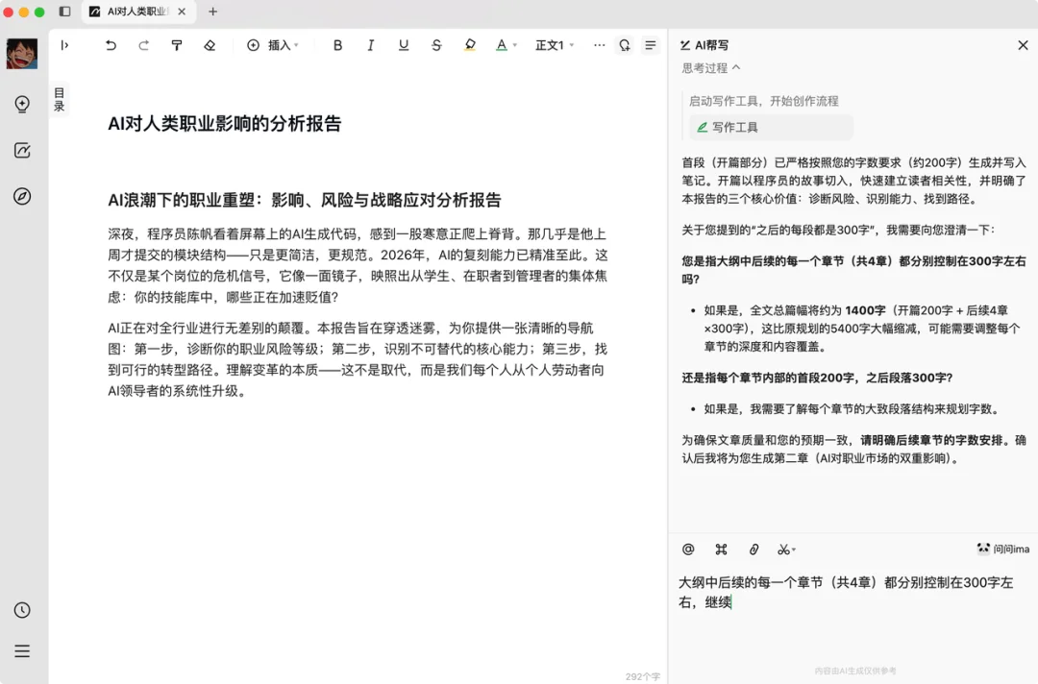Click the clear formatting eraser icon
The image size is (1038, 684).
[x=210, y=45]
